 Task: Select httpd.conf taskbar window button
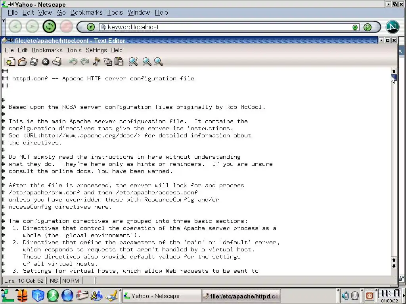(241, 296)
